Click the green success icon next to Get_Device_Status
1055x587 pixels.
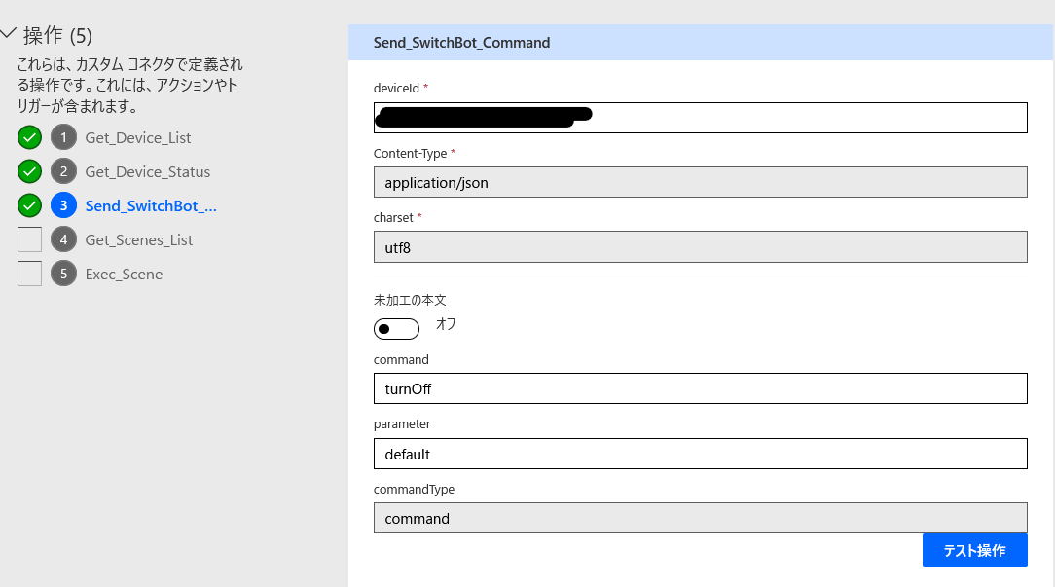click(28, 171)
